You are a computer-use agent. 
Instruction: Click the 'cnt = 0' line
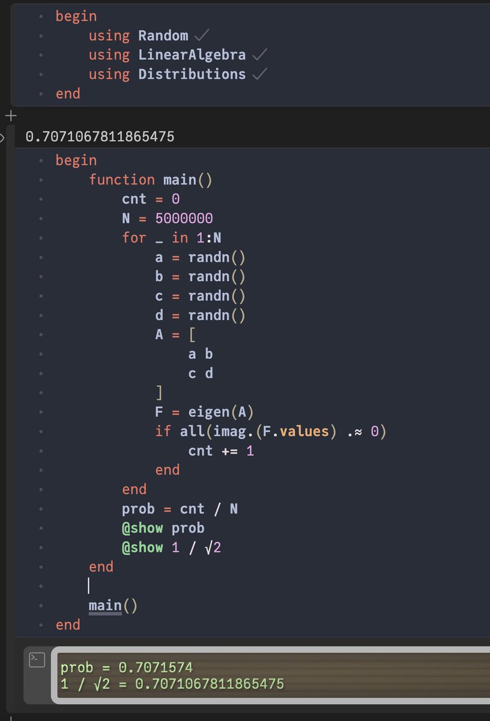[x=151, y=199]
